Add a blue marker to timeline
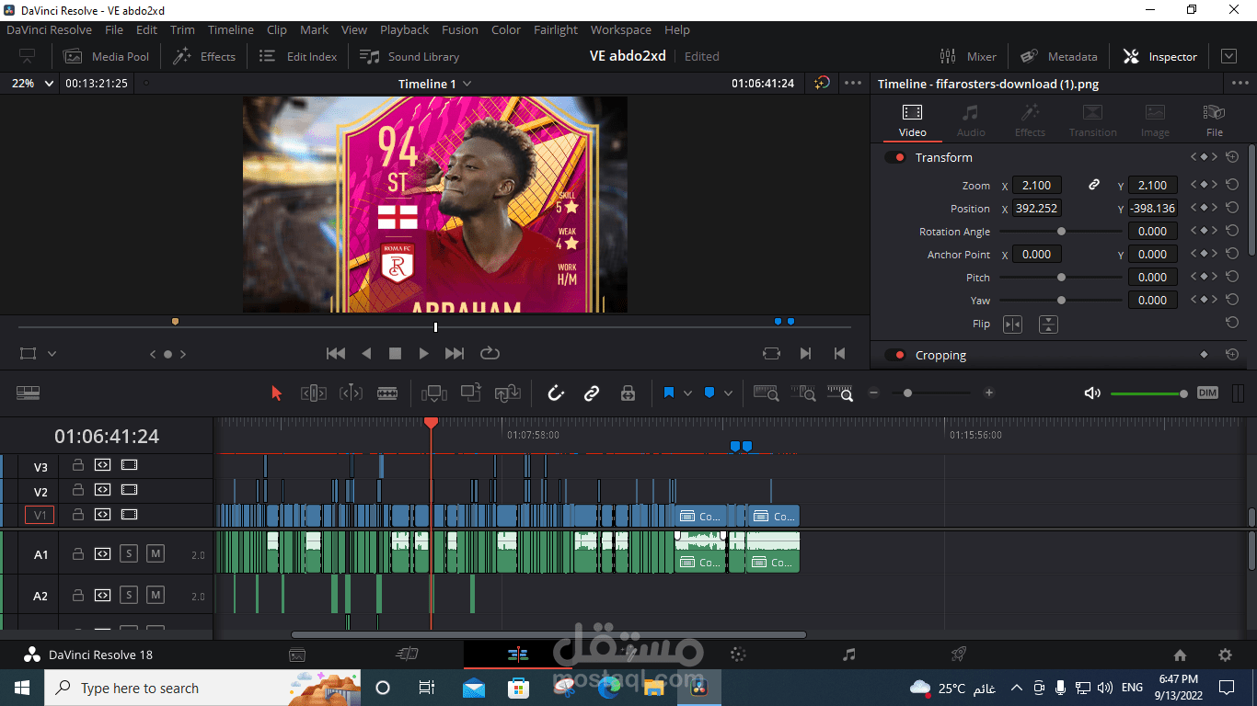This screenshot has height=706, width=1257. (709, 393)
